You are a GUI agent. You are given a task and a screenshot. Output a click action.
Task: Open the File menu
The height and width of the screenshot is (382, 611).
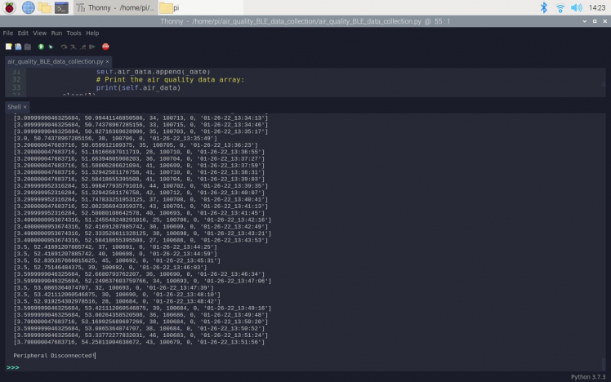(8, 33)
